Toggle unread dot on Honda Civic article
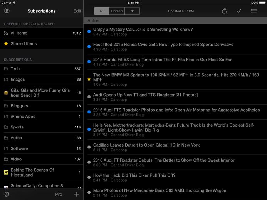The image size is (267, 200). coord(89,47)
